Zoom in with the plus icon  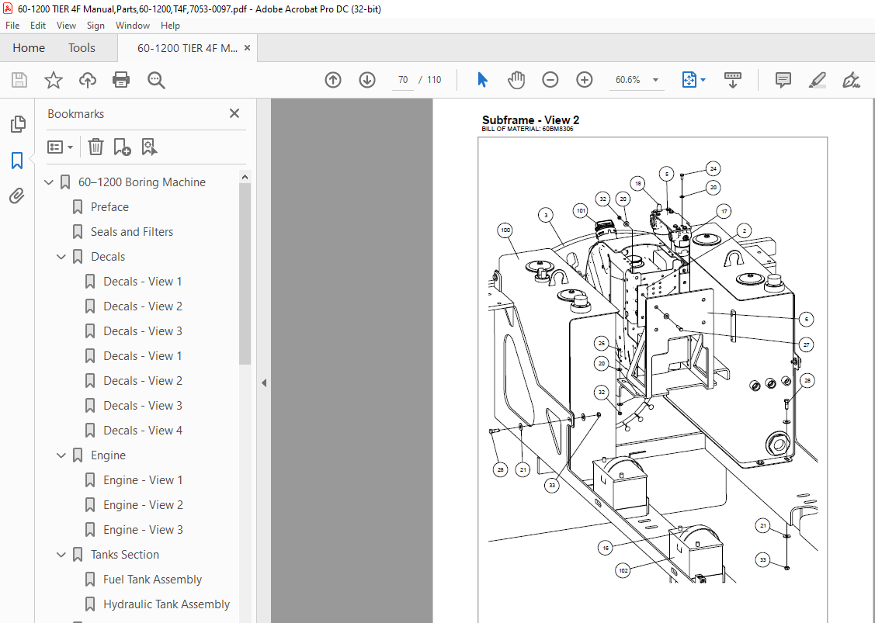[585, 80]
